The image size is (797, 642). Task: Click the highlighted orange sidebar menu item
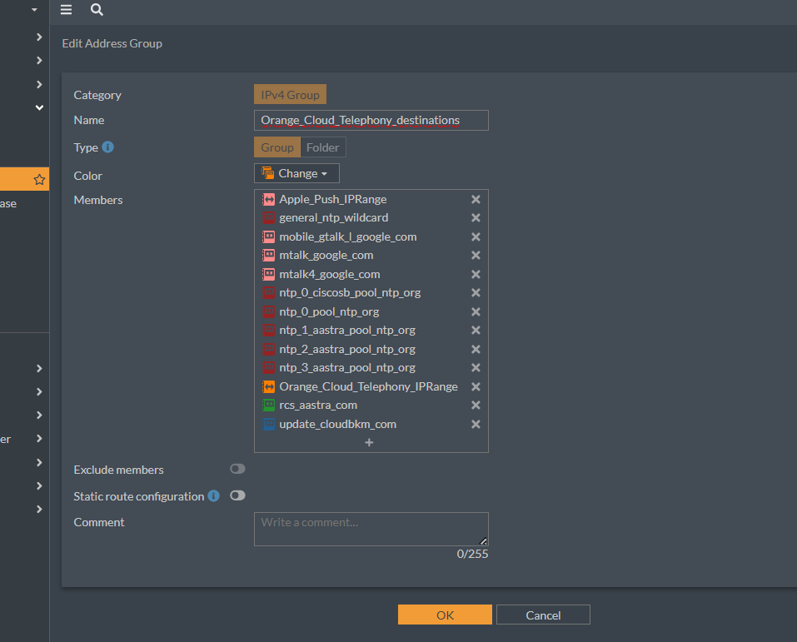(24, 179)
